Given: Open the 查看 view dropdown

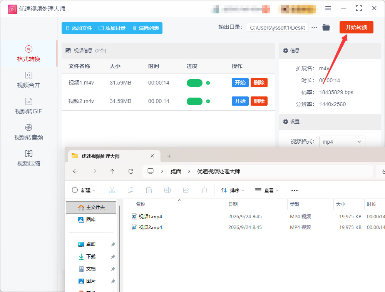Looking at the screenshot, I should pos(267,190).
